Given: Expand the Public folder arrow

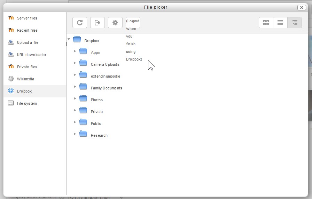Looking at the screenshot, I should (75, 122).
